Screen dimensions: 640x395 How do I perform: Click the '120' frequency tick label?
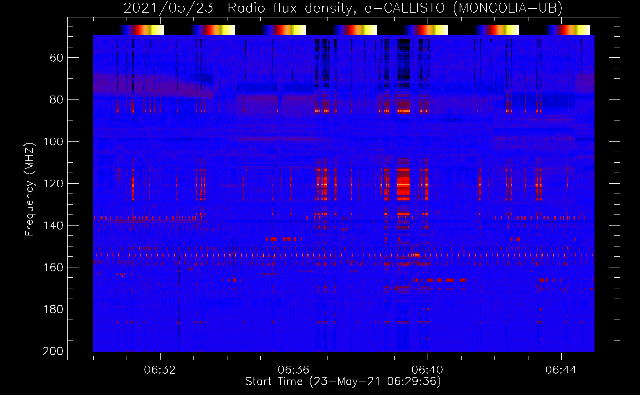(53, 183)
